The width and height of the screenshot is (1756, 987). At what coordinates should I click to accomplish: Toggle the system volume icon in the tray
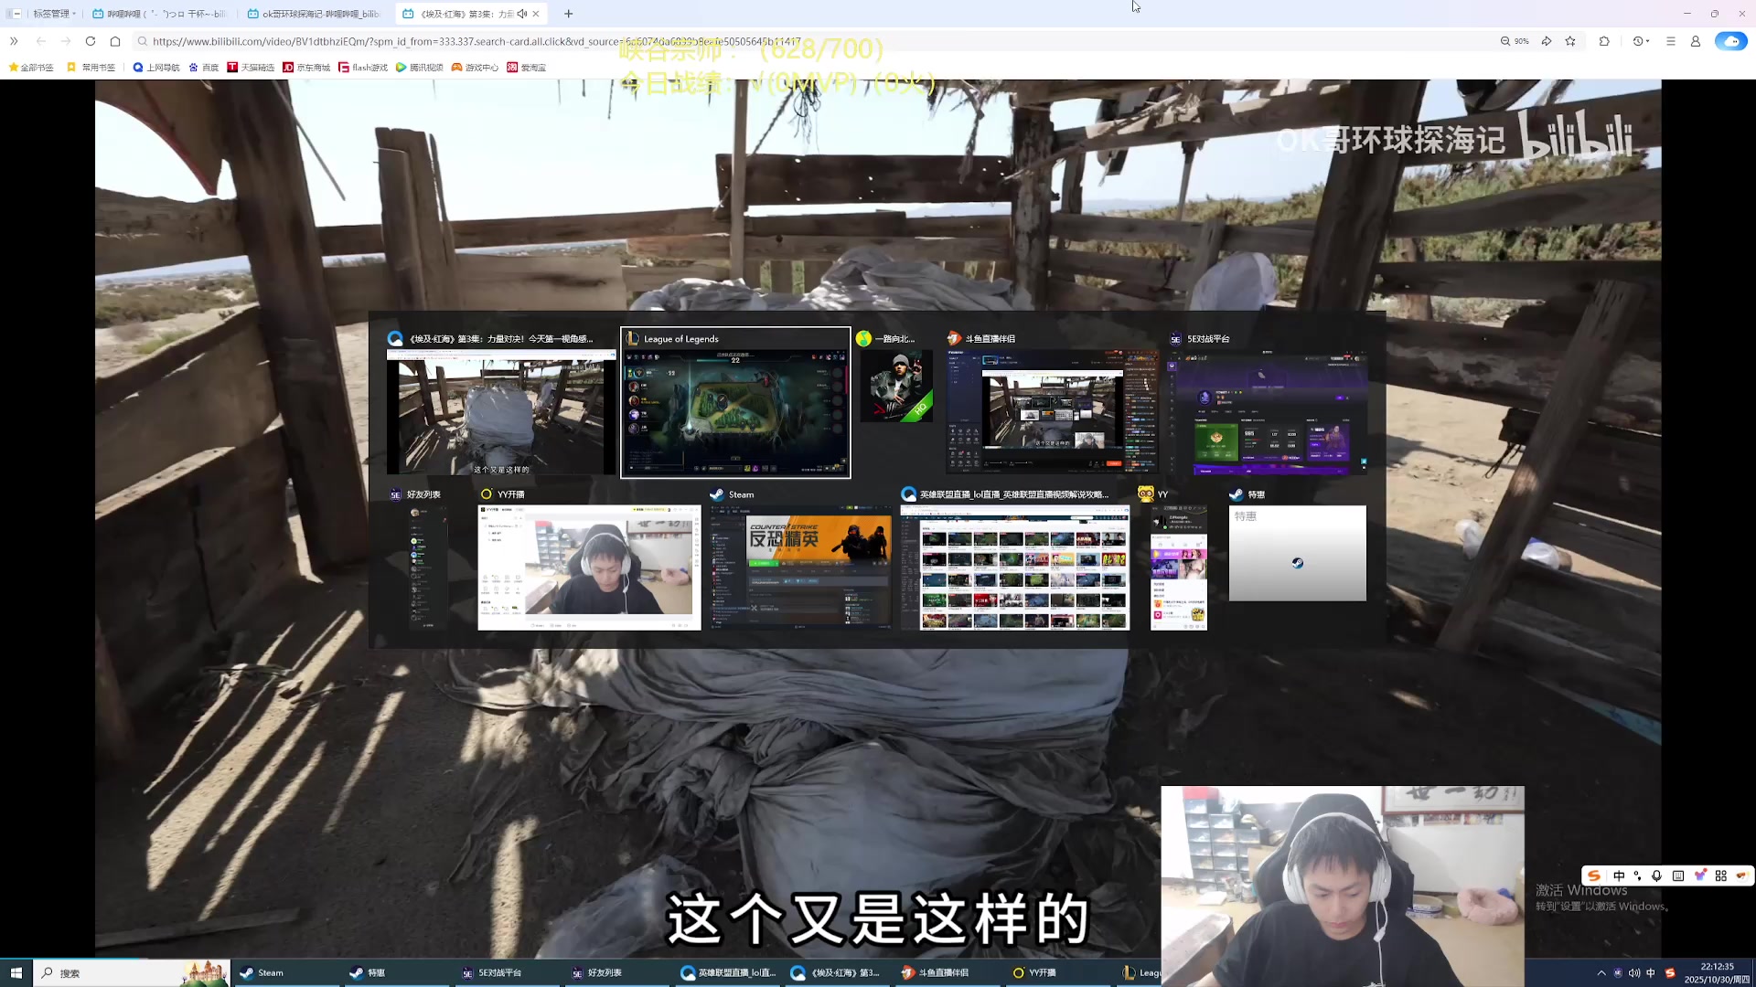coord(1634,973)
